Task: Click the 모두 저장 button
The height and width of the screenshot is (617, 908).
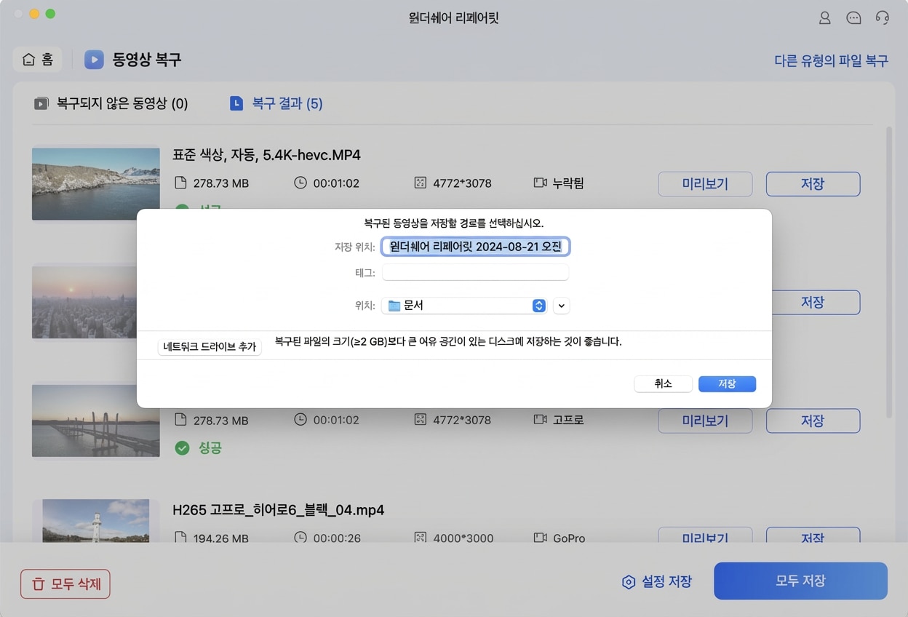Action: point(800,581)
